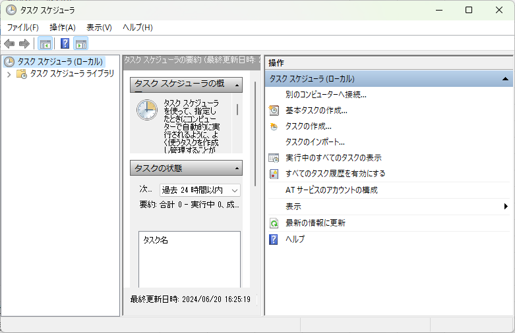The height and width of the screenshot is (333, 515).
Task: Open the 表示 submenu in actions pane
Action: (x=293, y=207)
